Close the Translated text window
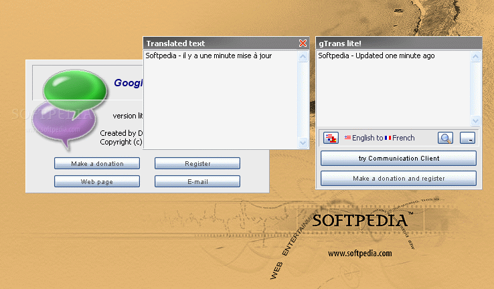Screen dimensions: 494x289 click(303, 43)
